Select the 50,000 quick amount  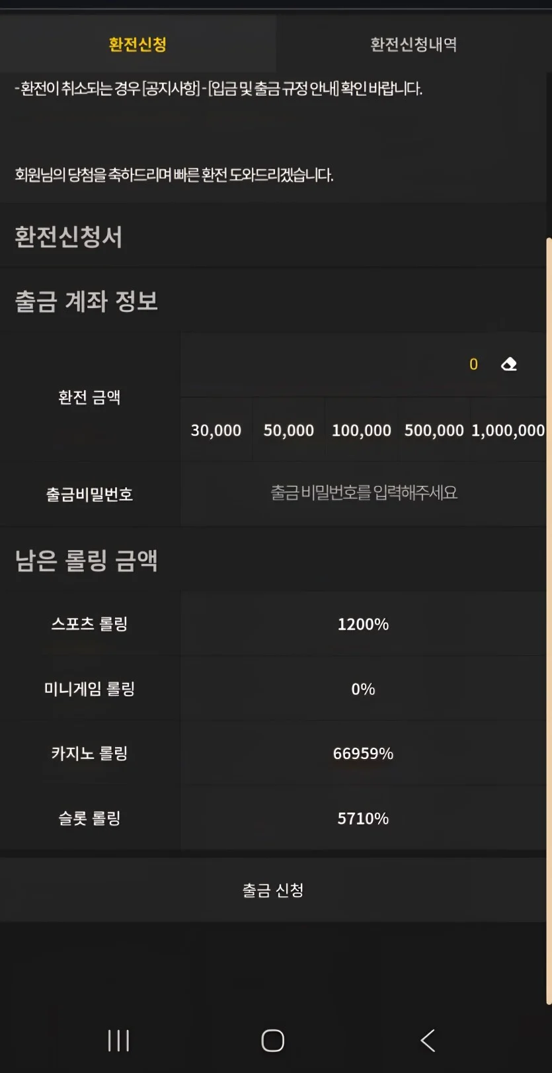tap(289, 430)
